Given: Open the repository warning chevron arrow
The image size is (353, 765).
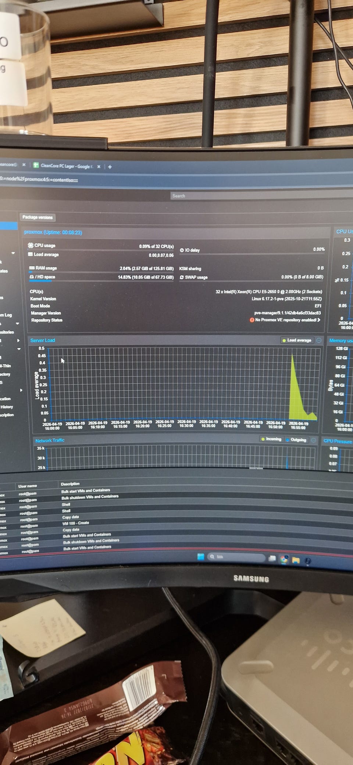Looking at the screenshot, I should [319, 320].
